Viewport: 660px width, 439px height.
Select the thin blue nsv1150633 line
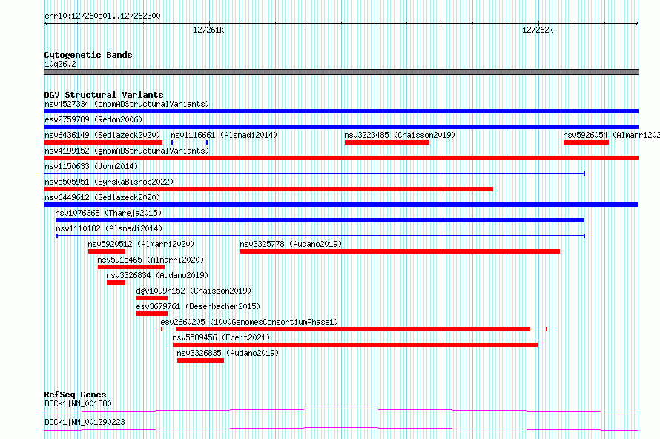(314, 174)
